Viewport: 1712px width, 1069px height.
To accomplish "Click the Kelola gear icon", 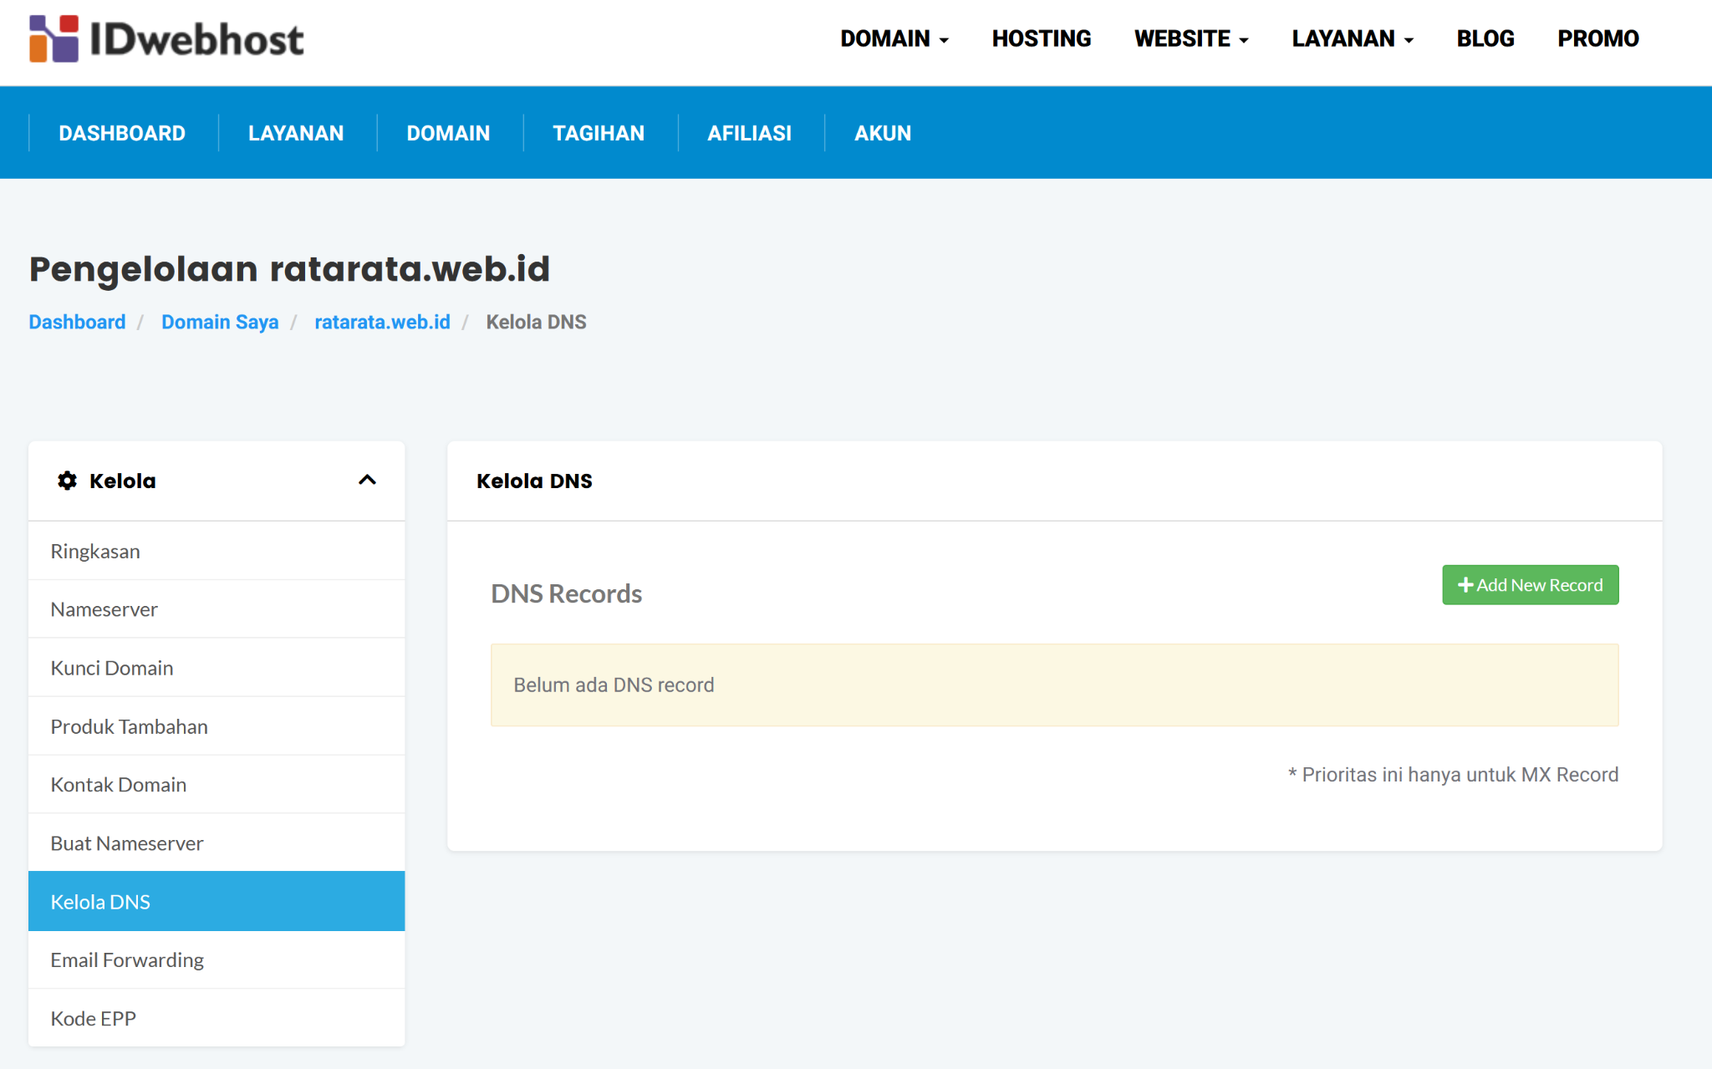I will pos(67,481).
